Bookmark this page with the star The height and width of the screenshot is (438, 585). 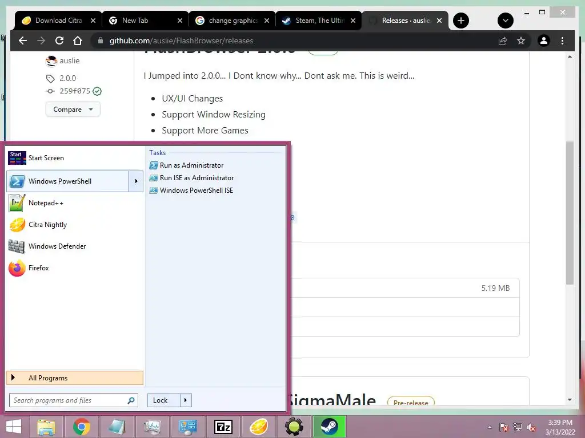point(521,40)
